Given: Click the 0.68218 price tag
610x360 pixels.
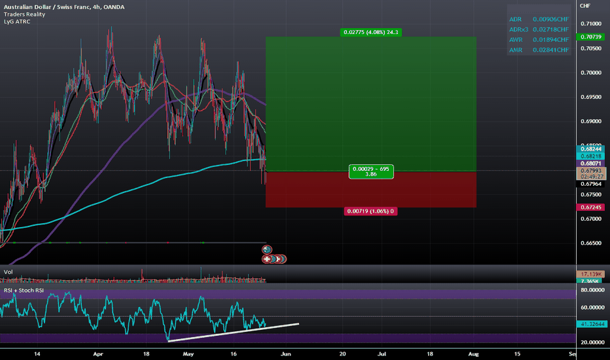Looking at the screenshot, I should pyautogui.click(x=590, y=156).
